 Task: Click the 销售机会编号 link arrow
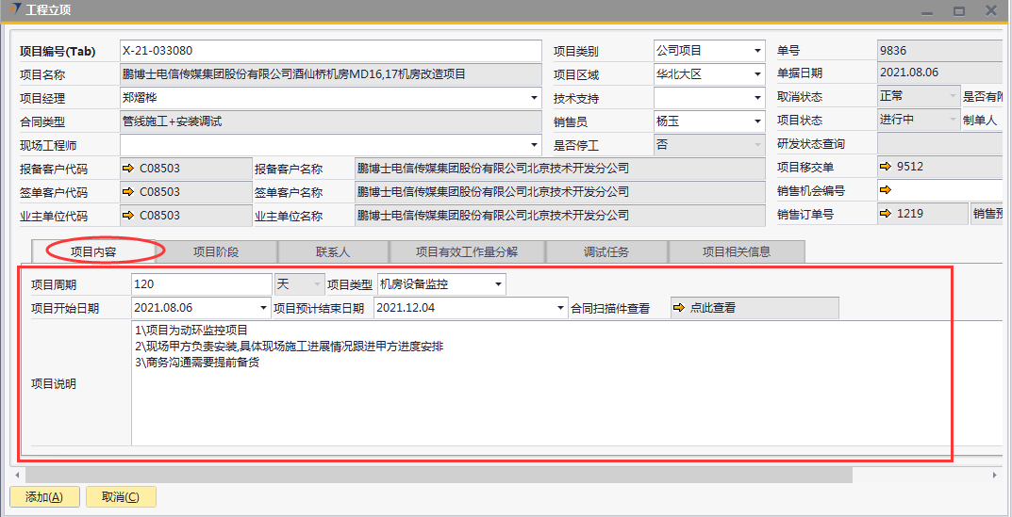point(885,191)
